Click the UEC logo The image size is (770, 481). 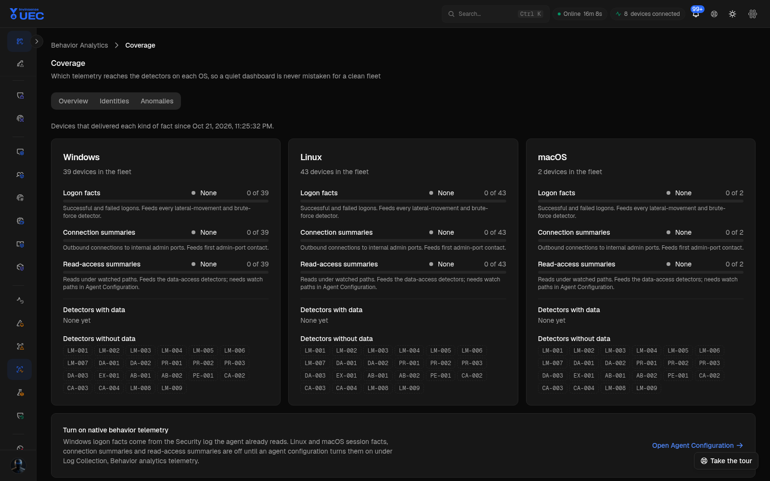pos(27,14)
